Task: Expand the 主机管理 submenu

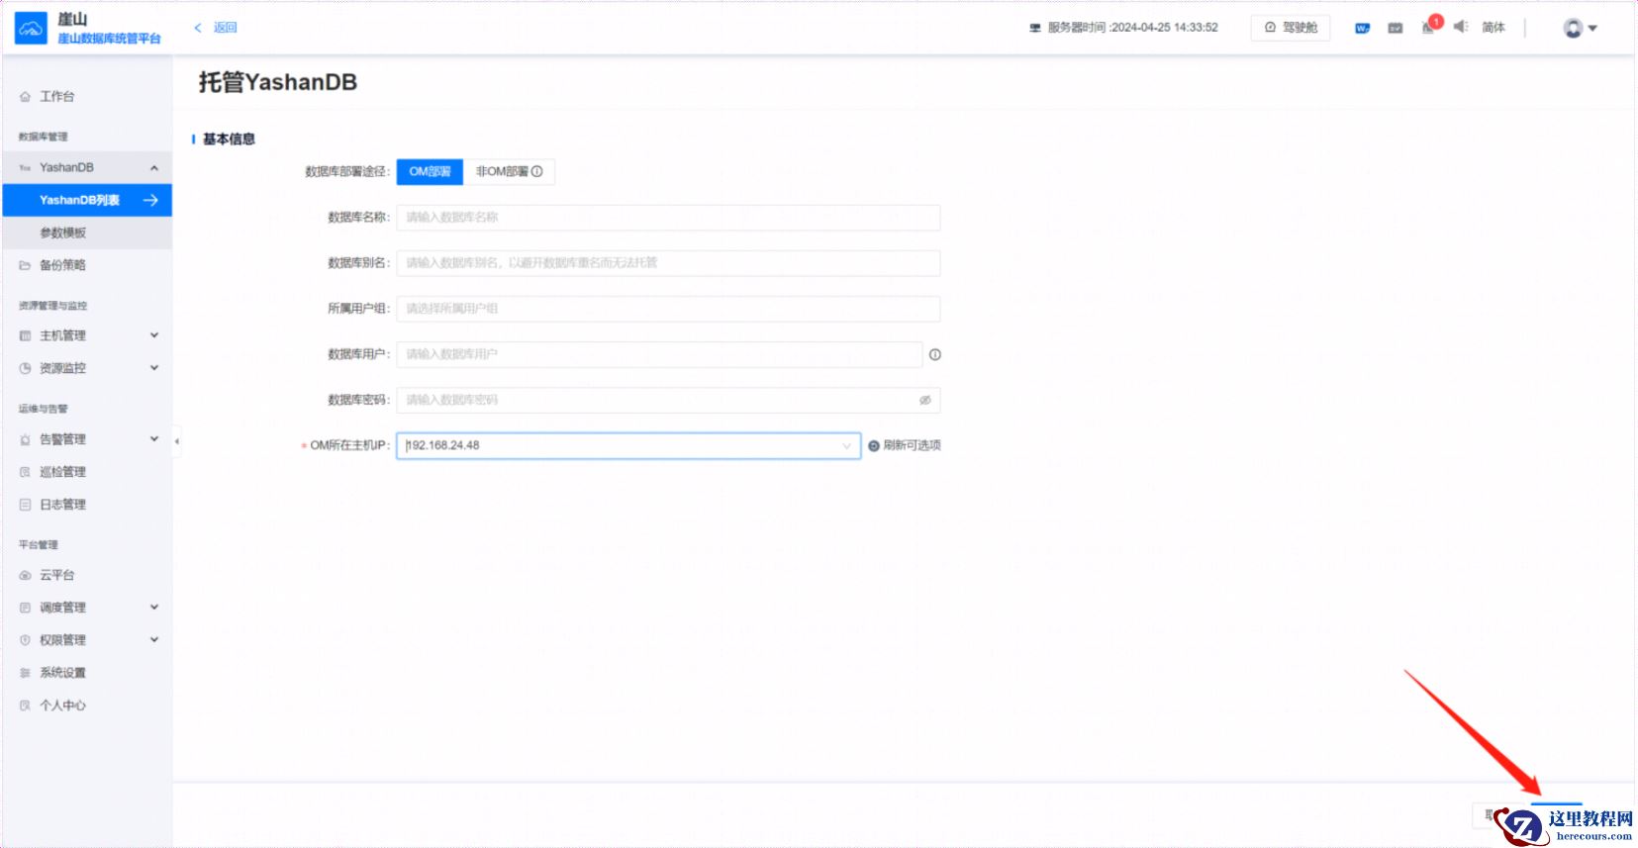Action: pyautogui.click(x=154, y=335)
